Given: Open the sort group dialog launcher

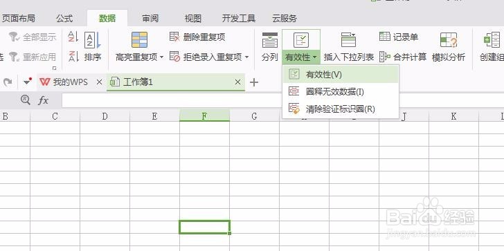Looking at the screenshot, I should click(54, 68).
